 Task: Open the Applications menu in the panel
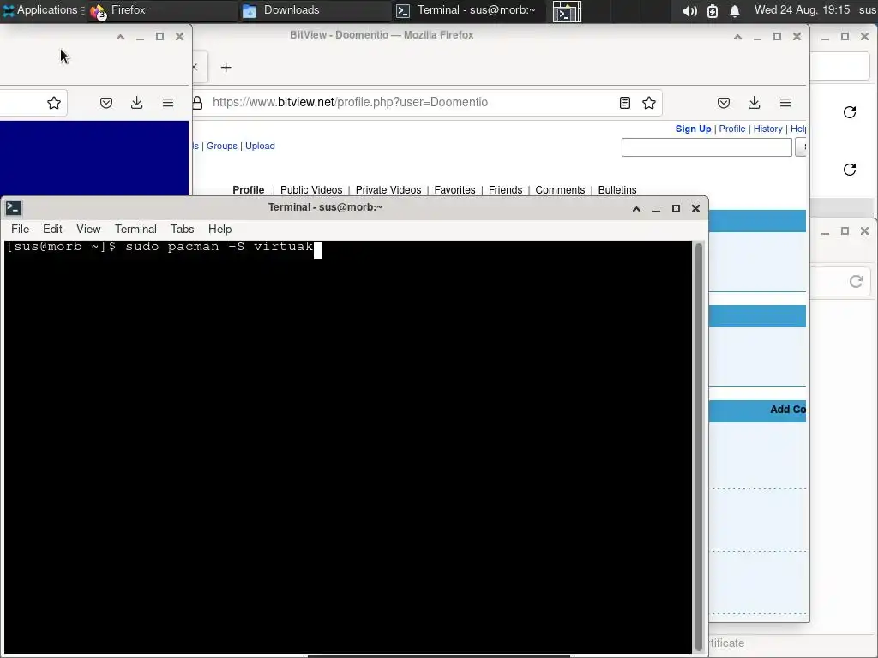point(43,10)
